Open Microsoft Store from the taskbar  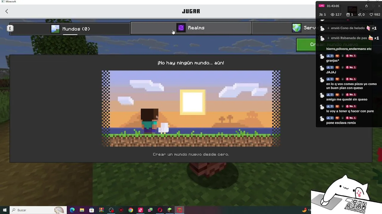click(x=92, y=210)
